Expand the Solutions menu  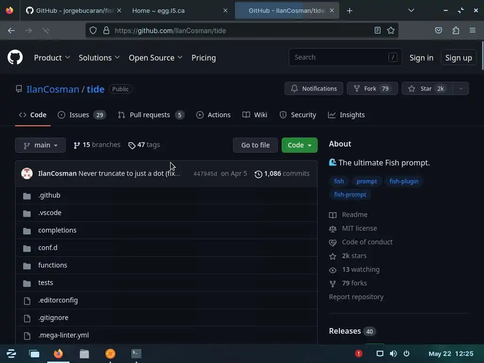99,58
